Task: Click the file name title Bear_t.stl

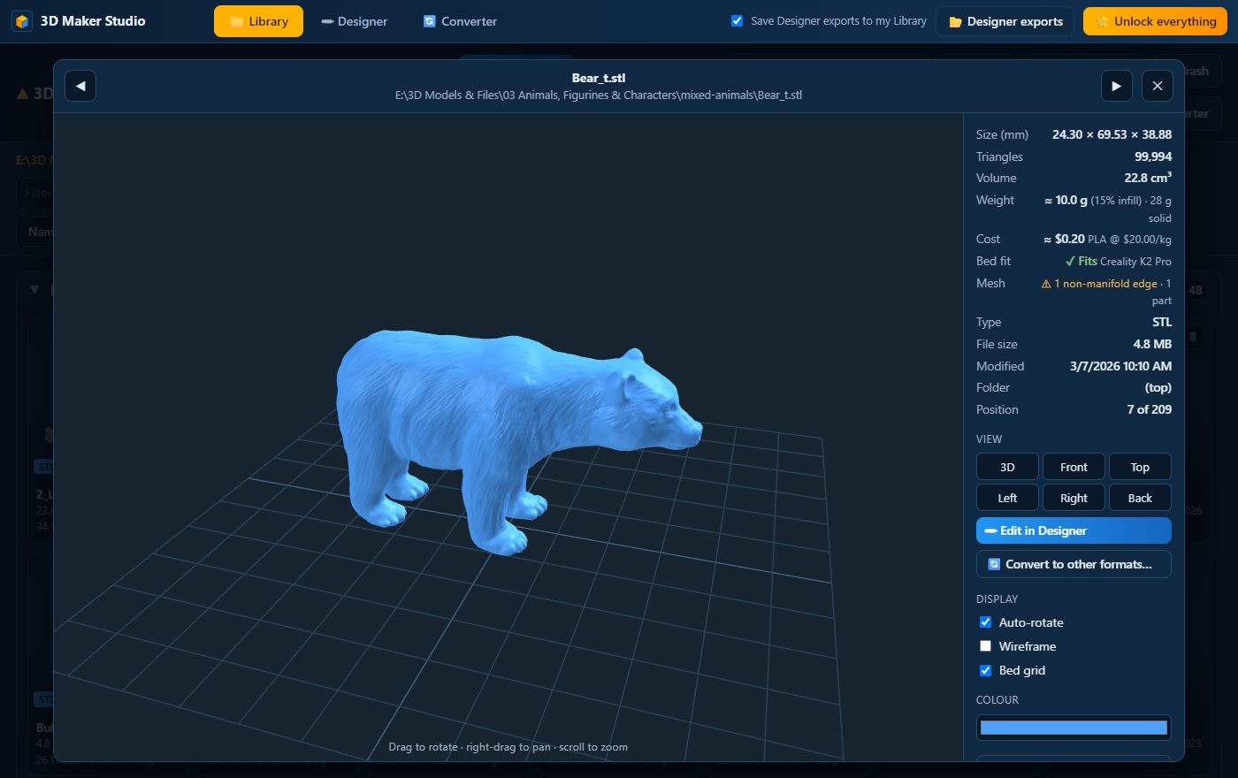Action: [599, 78]
